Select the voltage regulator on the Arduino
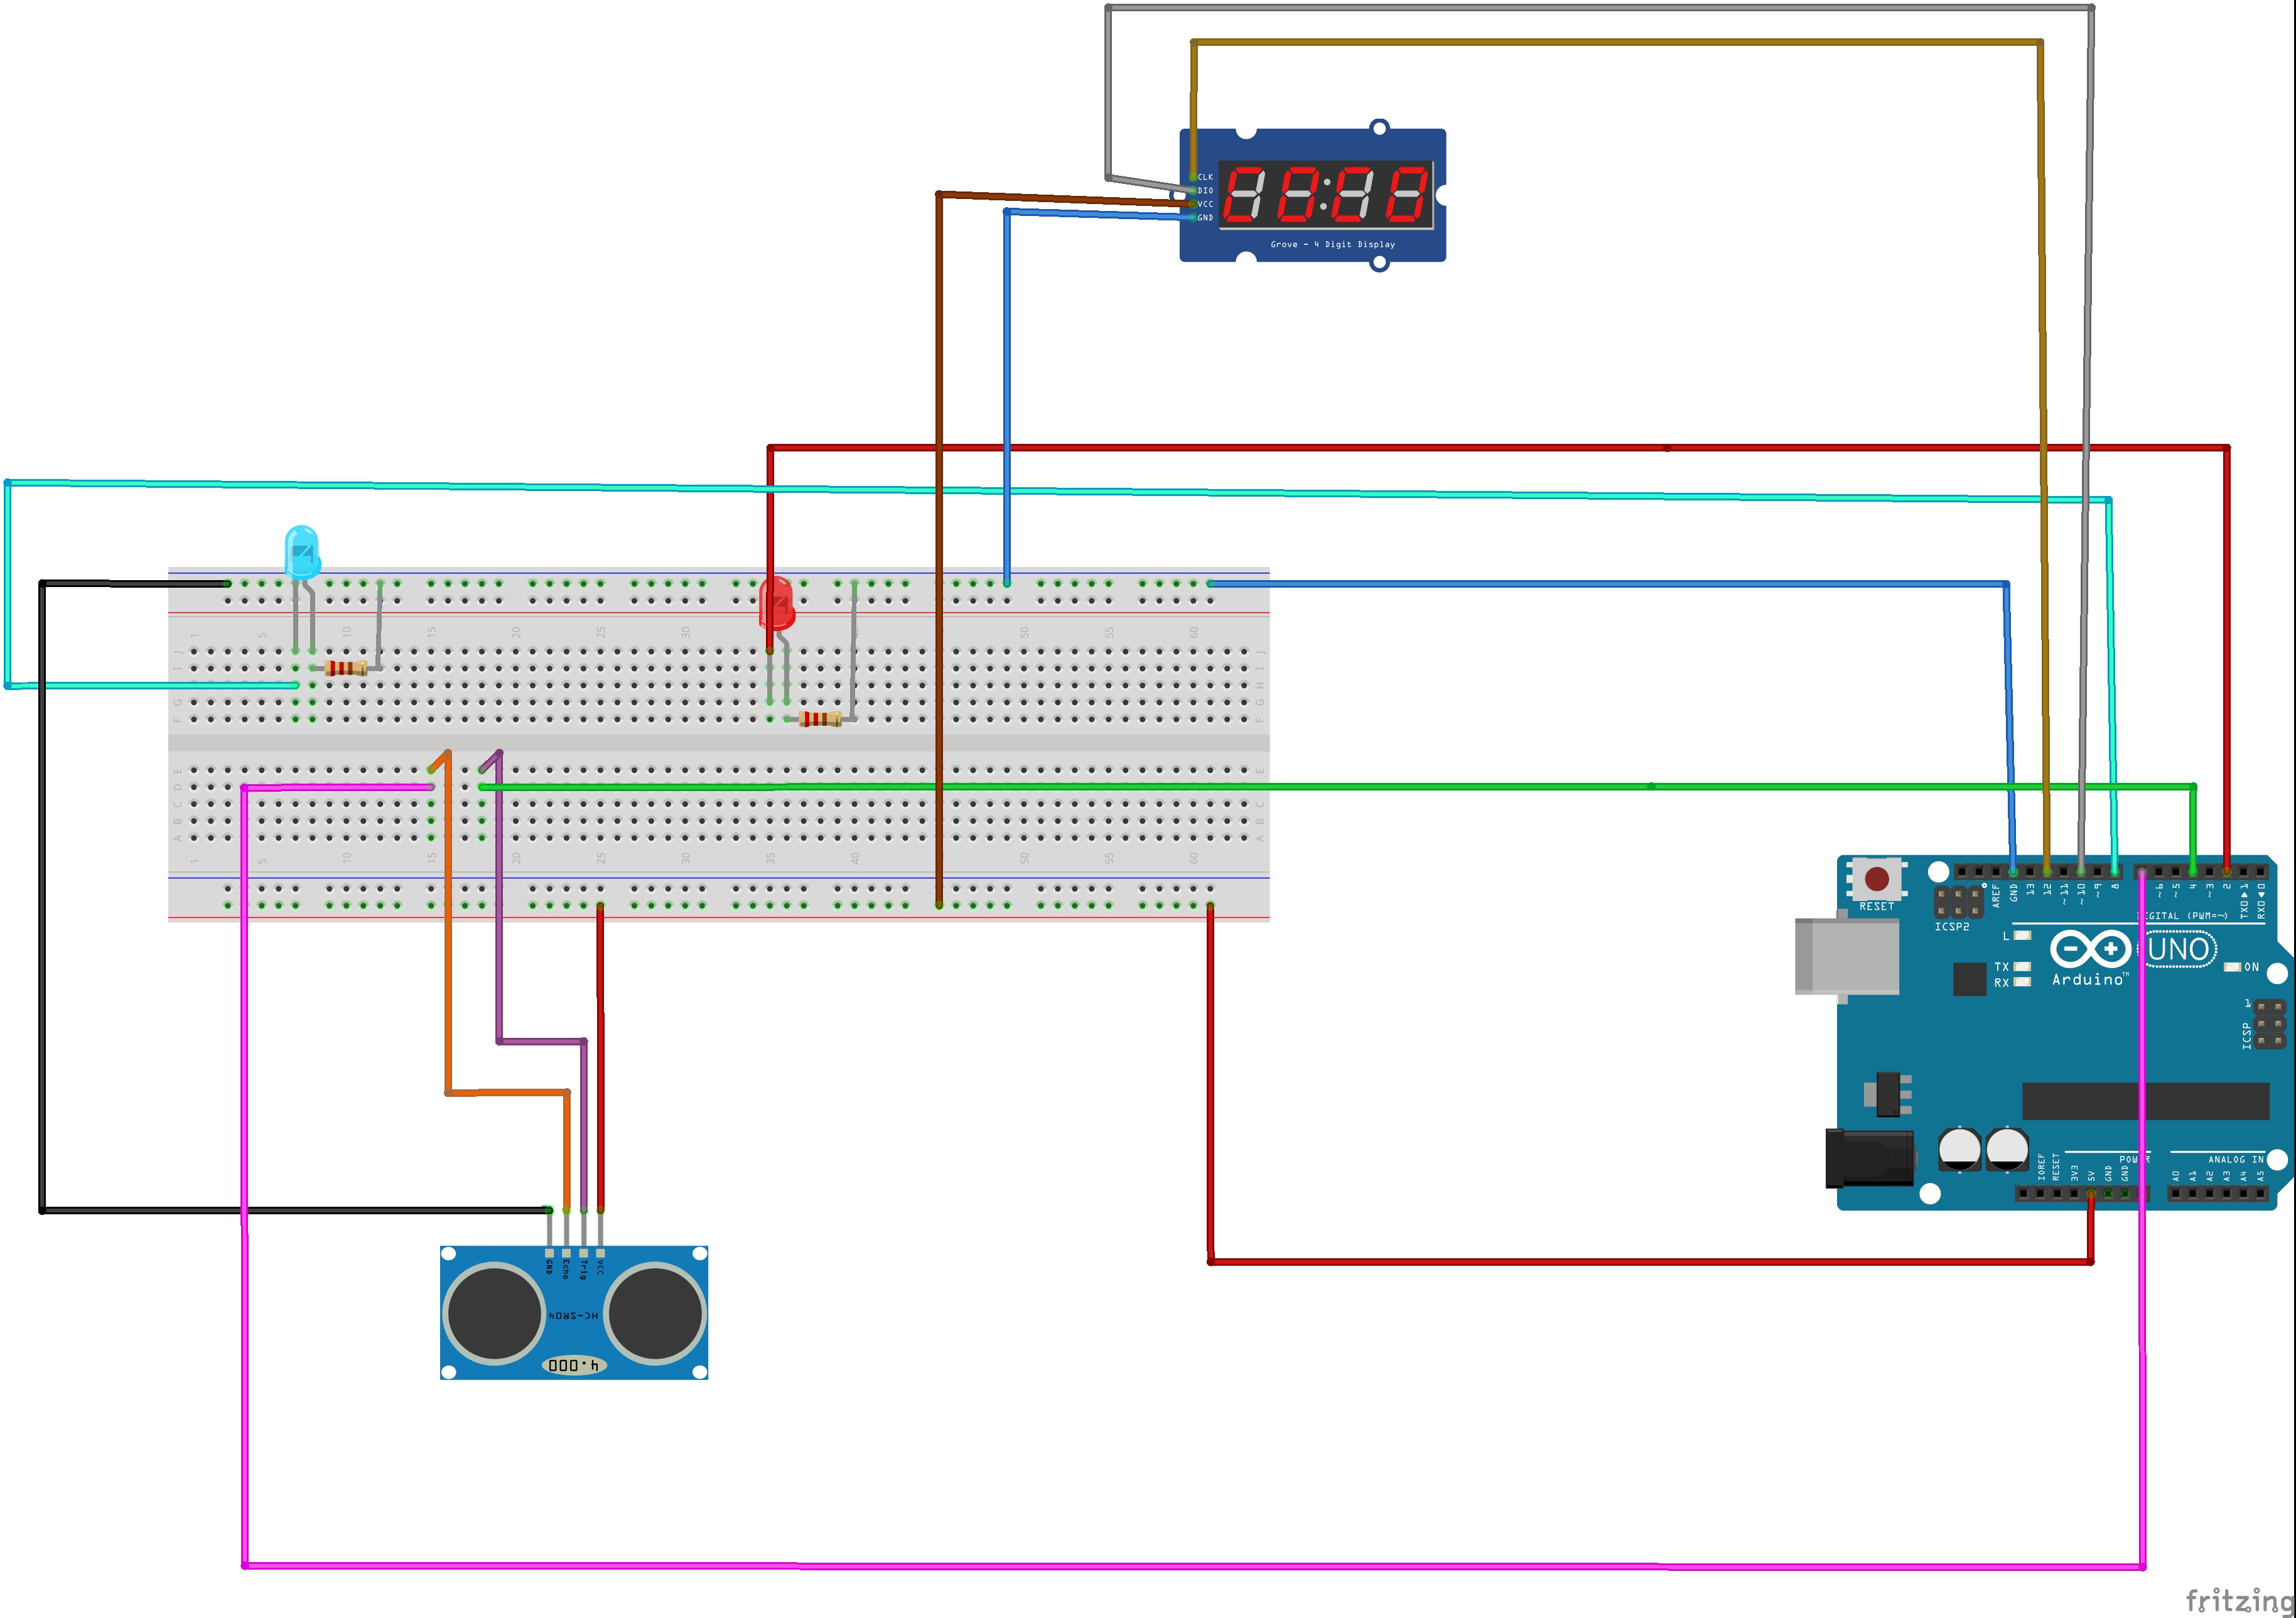Viewport: 2296px width, 1618px height. (1887, 1094)
